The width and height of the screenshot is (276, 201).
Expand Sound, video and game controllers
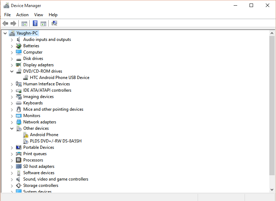coord(12,179)
